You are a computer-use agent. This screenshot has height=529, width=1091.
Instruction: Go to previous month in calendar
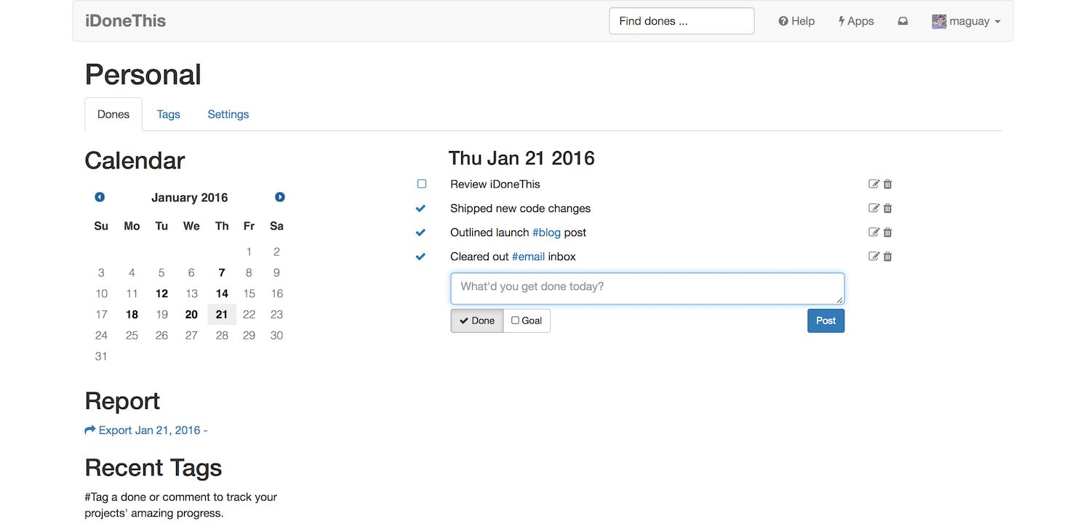[x=100, y=197]
